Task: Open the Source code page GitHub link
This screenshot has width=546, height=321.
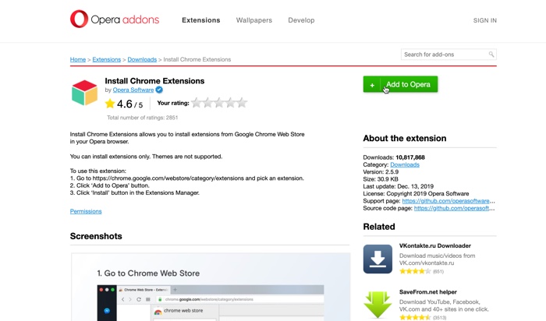Action: coord(454,208)
